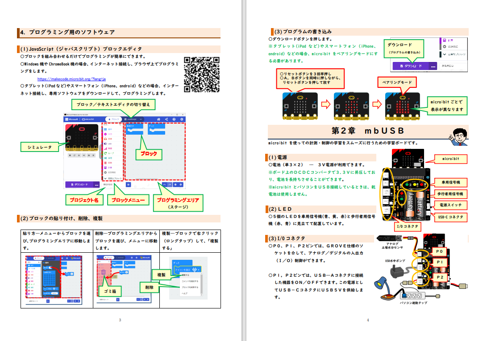
Task: Click the '複製' callout label in the table
Action: pos(161,275)
